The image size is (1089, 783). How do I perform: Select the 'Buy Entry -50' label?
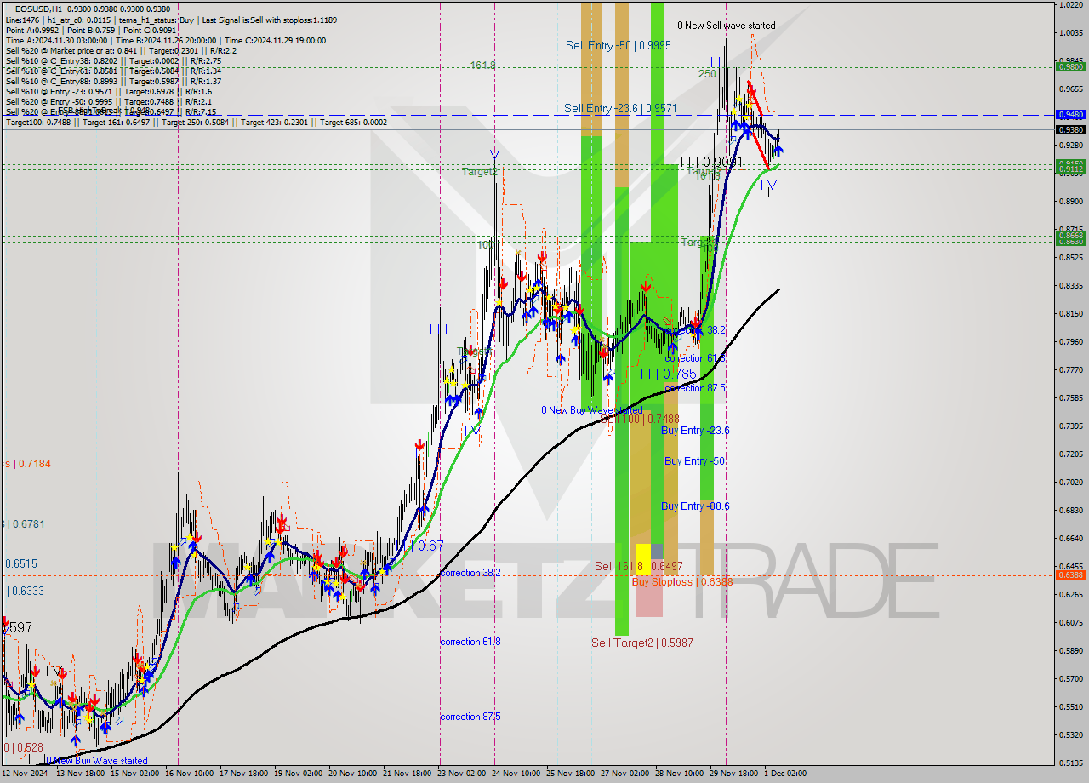tap(695, 461)
